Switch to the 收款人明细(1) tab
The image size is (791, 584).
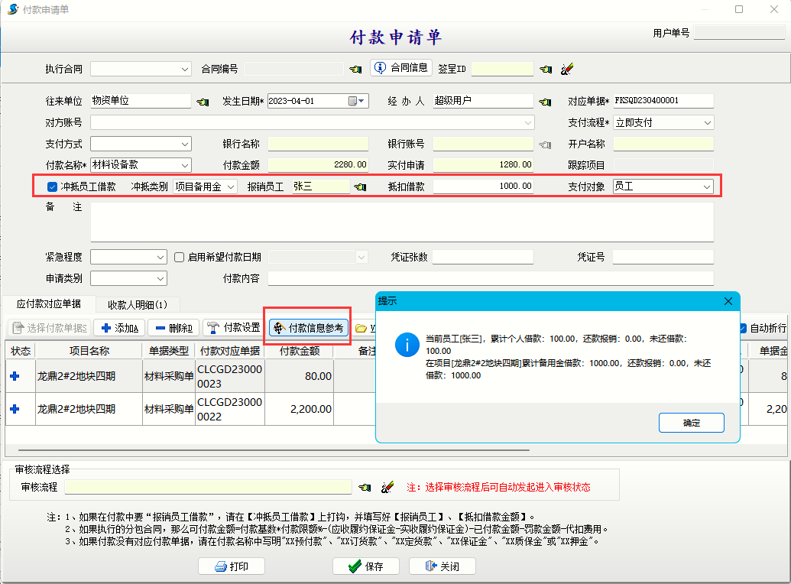[x=138, y=304]
